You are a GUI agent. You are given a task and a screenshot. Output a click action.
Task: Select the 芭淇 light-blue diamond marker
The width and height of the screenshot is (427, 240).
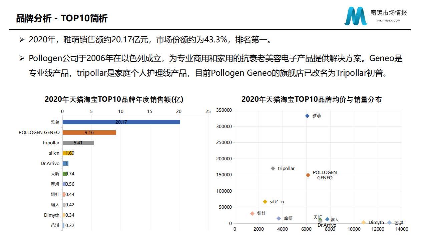[389, 222]
